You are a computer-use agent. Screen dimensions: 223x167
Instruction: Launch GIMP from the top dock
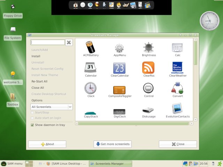[x=126, y=5]
